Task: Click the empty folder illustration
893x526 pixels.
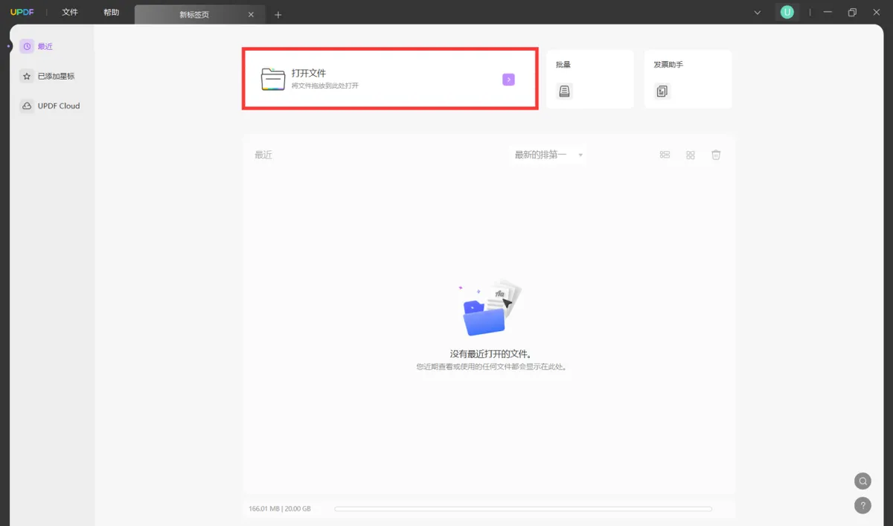Action: click(x=490, y=308)
